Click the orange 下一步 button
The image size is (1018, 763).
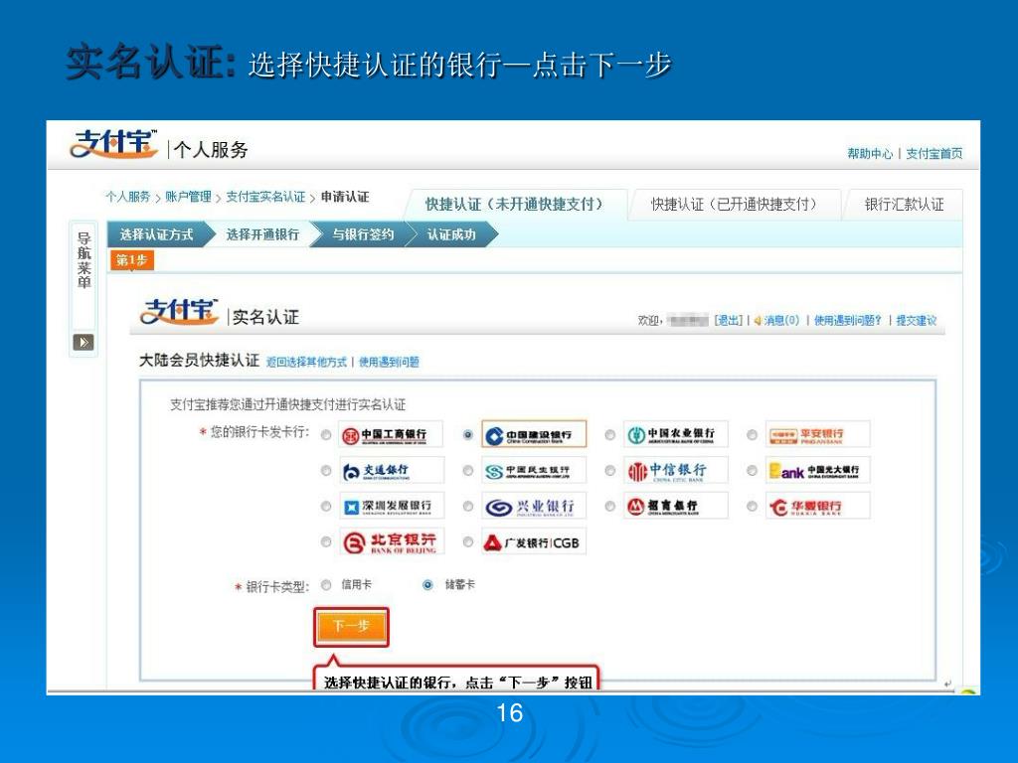[351, 627]
